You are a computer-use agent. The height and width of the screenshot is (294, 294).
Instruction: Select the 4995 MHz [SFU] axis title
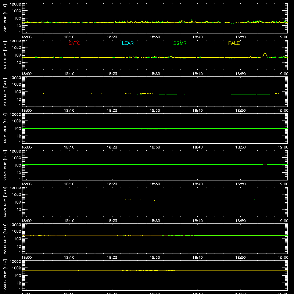tap(5, 202)
